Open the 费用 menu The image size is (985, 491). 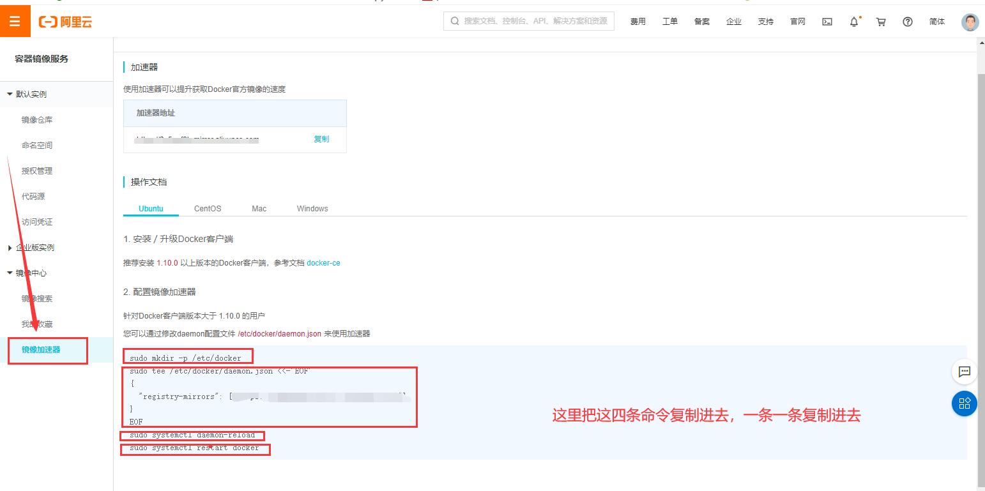pyautogui.click(x=638, y=22)
